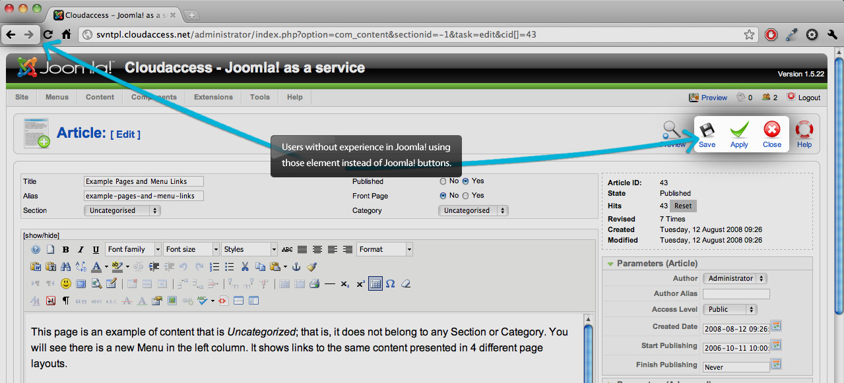Cut selection with the scissors icon
844x383 pixels.
click(245, 267)
